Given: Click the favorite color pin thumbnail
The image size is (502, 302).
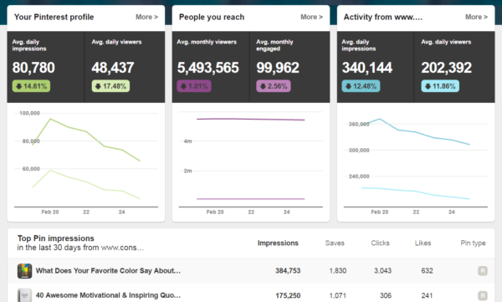Looking at the screenshot, I should (x=24, y=271).
